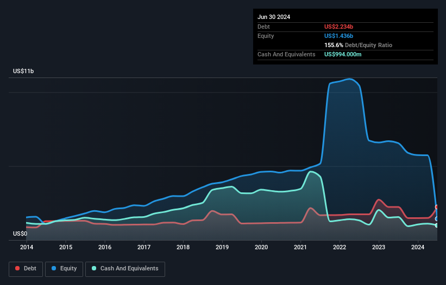Click the Jun 30 2024 tooltip date
Image resolution: width=446 pixels, height=285 pixels.
point(274,17)
